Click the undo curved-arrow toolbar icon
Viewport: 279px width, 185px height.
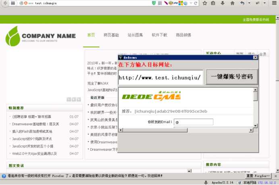pos(242,3)
